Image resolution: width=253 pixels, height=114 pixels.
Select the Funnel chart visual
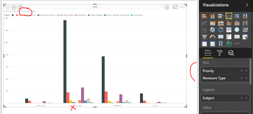pyautogui.click(x=204, y=37)
